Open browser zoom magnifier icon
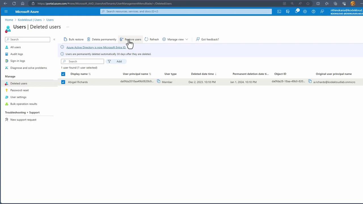The width and height of the screenshot is (363, 204). pyautogui.click(x=292, y=3)
